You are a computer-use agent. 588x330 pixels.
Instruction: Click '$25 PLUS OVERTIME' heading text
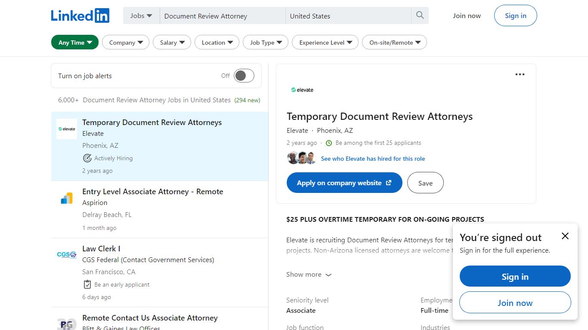tap(385, 219)
